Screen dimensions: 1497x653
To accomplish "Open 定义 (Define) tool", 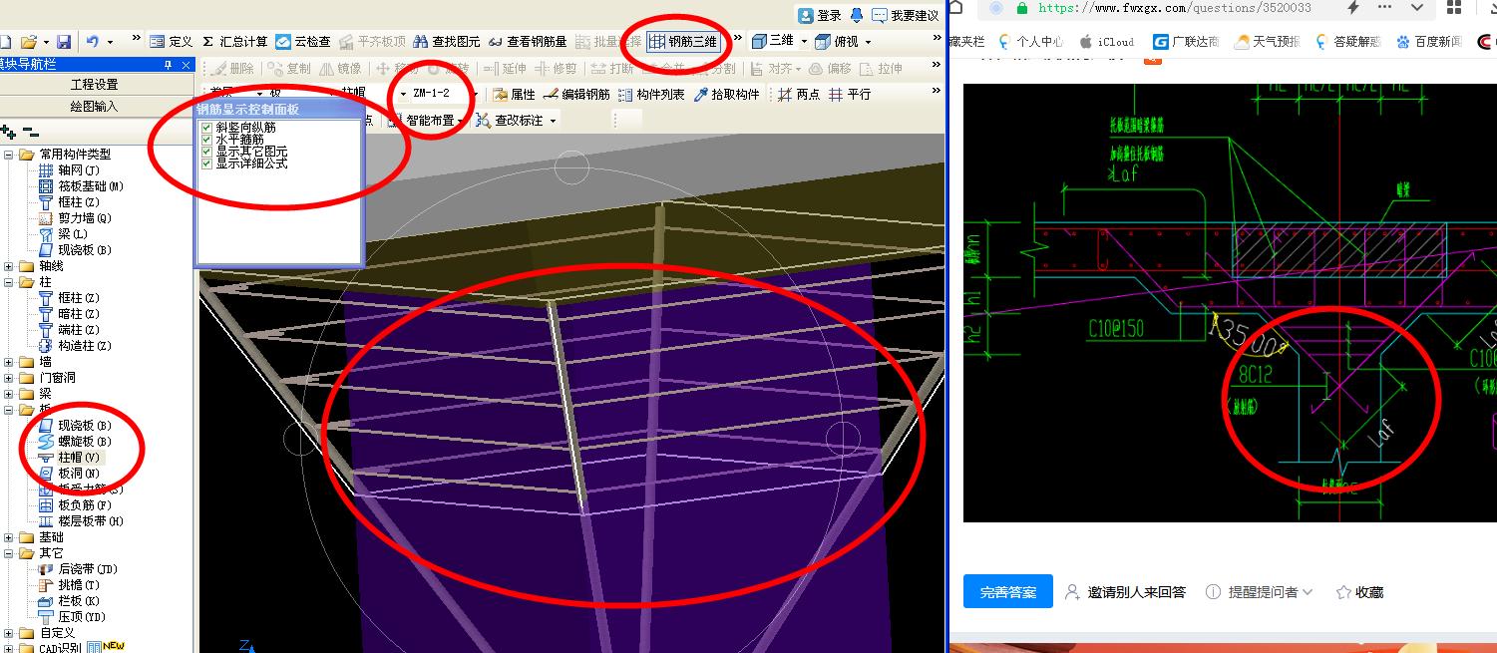I will [171, 42].
